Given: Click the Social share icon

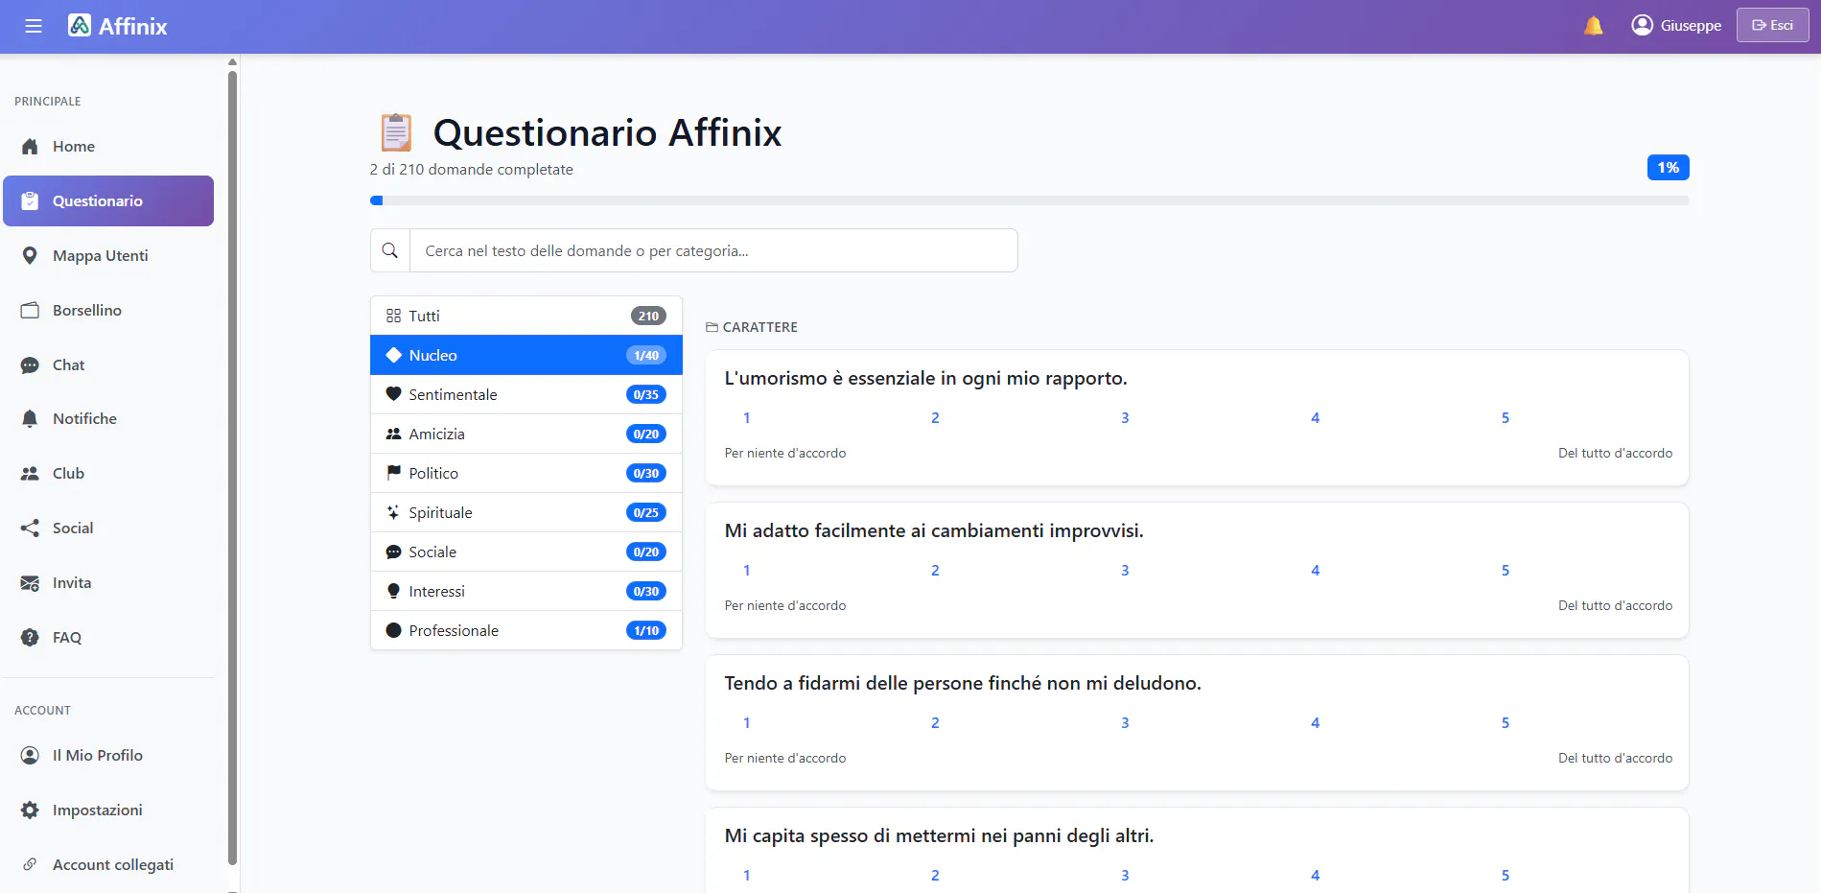Looking at the screenshot, I should tap(30, 529).
